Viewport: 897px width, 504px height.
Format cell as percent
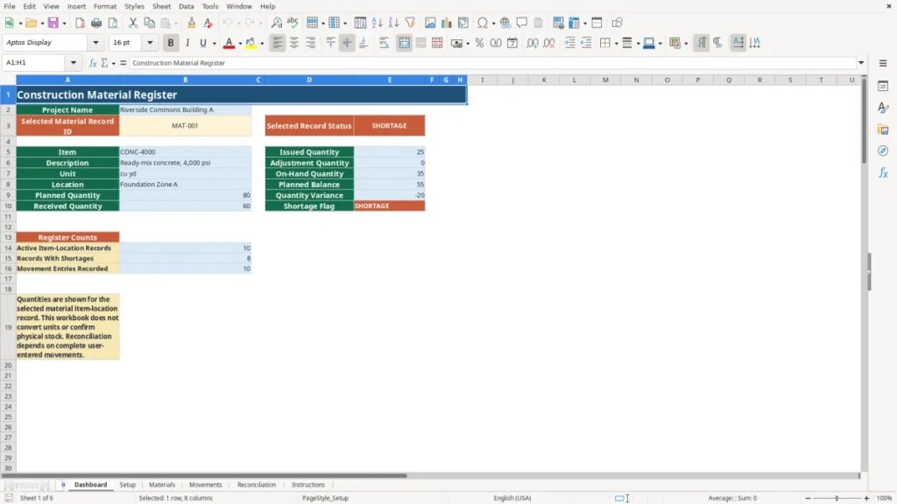tap(479, 43)
